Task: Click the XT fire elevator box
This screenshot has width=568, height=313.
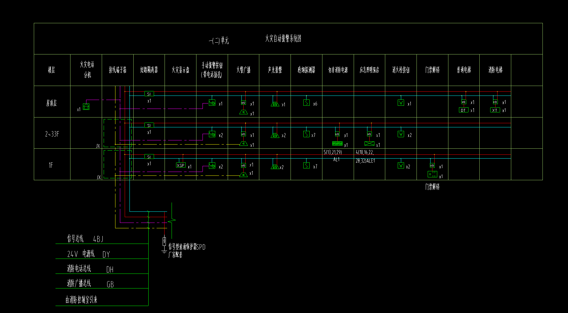Action: pyautogui.click(x=495, y=110)
